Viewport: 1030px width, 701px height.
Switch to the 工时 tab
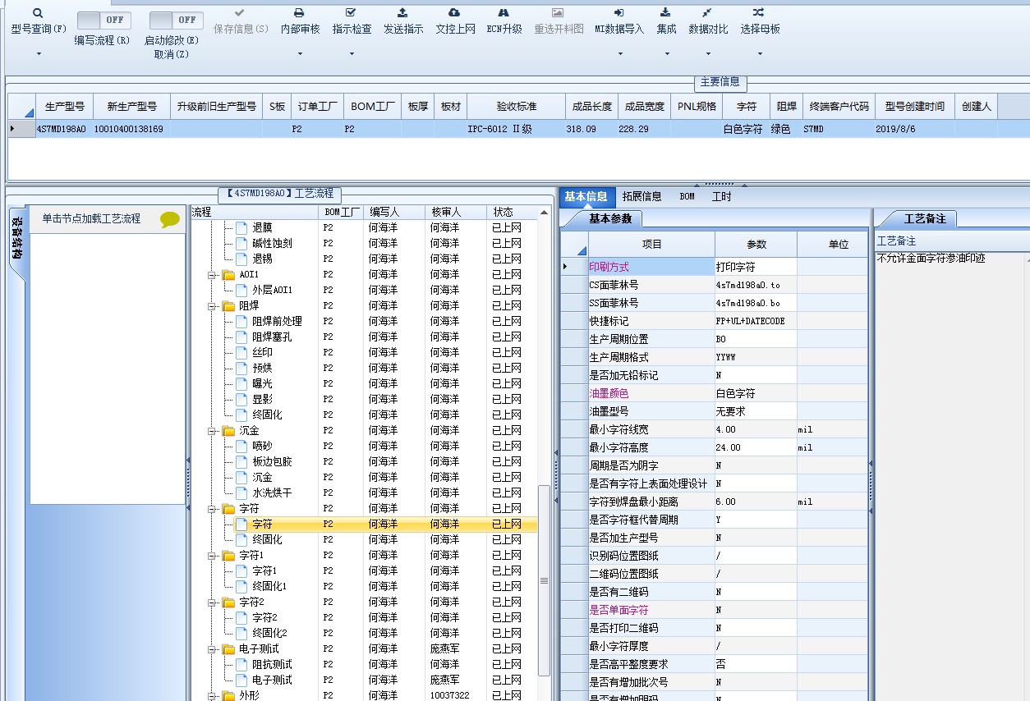pos(721,197)
